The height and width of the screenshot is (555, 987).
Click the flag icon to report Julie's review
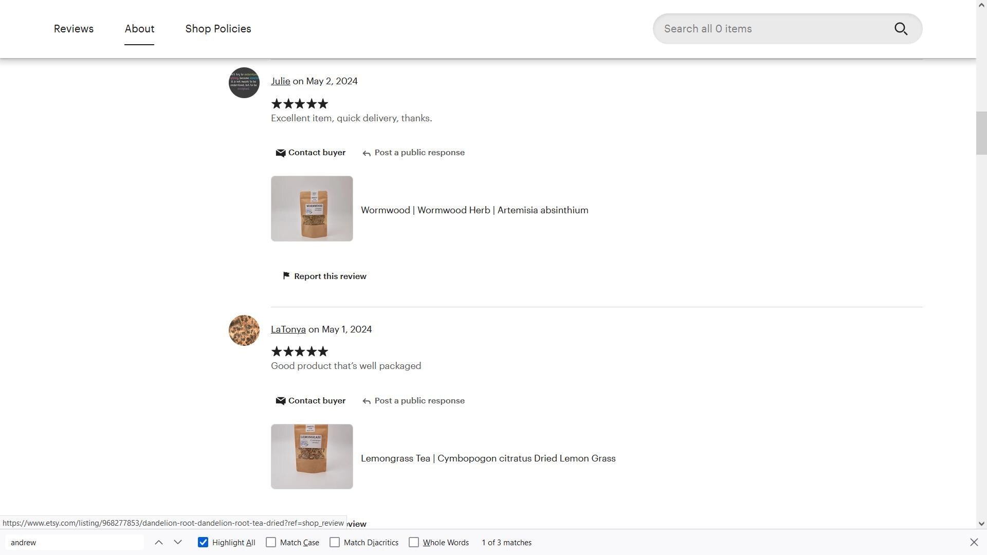pyautogui.click(x=286, y=276)
